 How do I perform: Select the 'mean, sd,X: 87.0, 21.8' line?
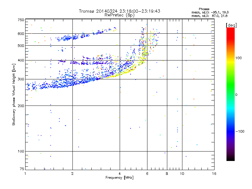coord(209,16)
